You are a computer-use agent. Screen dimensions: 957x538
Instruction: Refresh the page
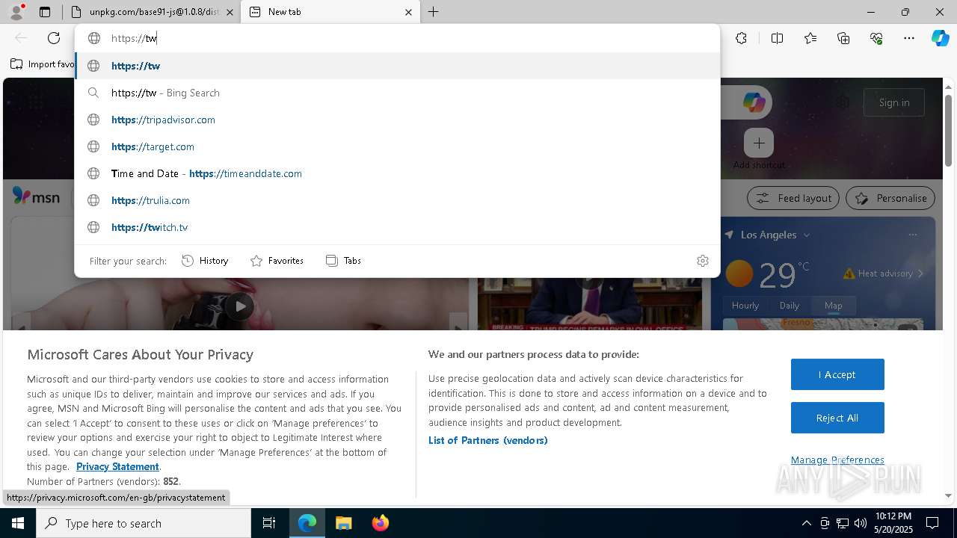(x=54, y=38)
